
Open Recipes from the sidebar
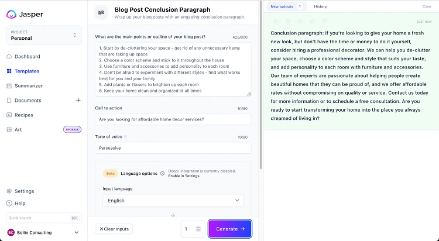point(24,115)
